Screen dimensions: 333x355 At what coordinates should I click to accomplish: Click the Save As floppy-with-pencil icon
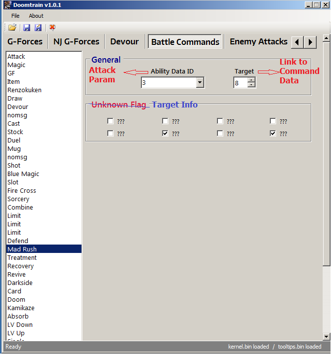38,28
